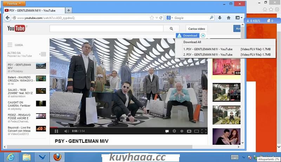Collapse the ALTRO DA sidebar arrow
The image size is (281, 162).
click(43, 54)
